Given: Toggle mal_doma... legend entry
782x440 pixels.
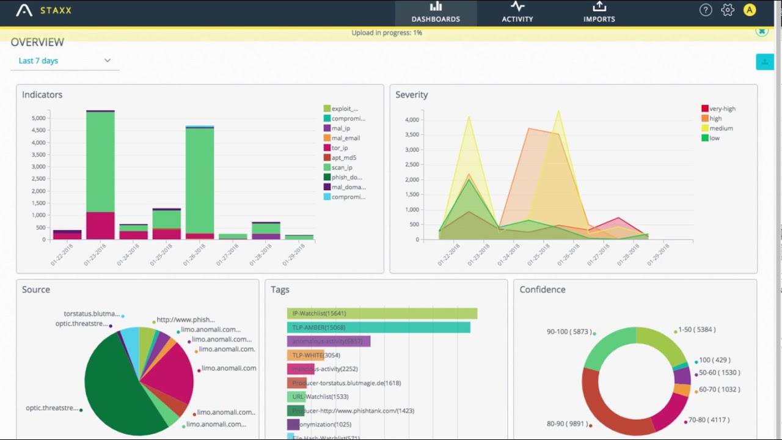Looking at the screenshot, I should click(x=343, y=187).
